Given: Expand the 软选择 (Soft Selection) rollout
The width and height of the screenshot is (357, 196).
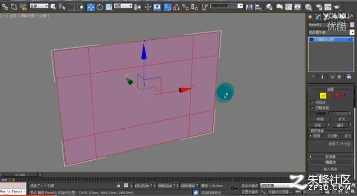Looking at the screenshot, I should tap(330, 157).
